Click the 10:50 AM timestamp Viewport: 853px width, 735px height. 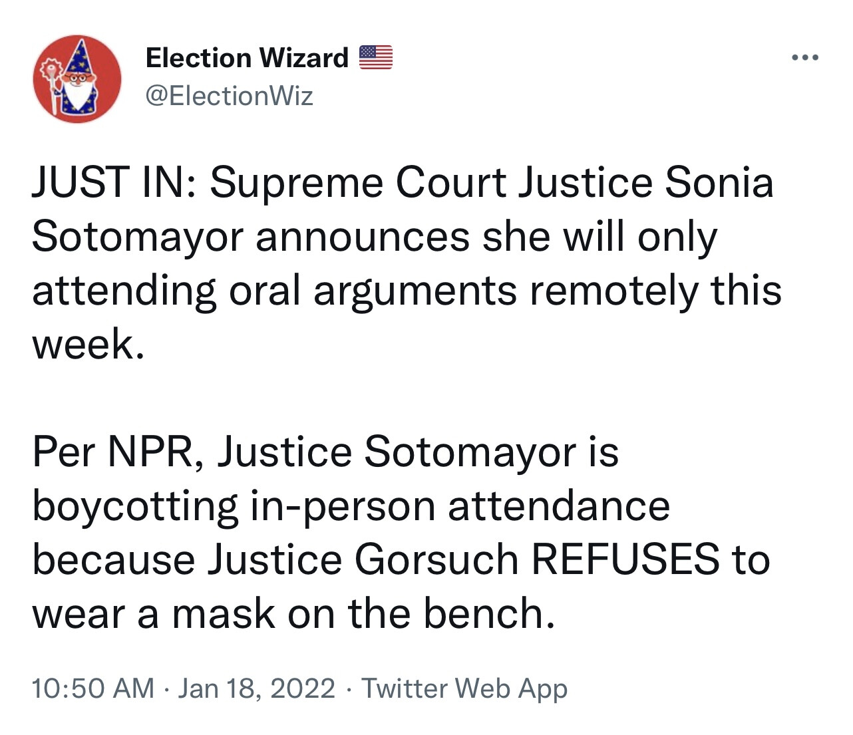pyautogui.click(x=92, y=688)
